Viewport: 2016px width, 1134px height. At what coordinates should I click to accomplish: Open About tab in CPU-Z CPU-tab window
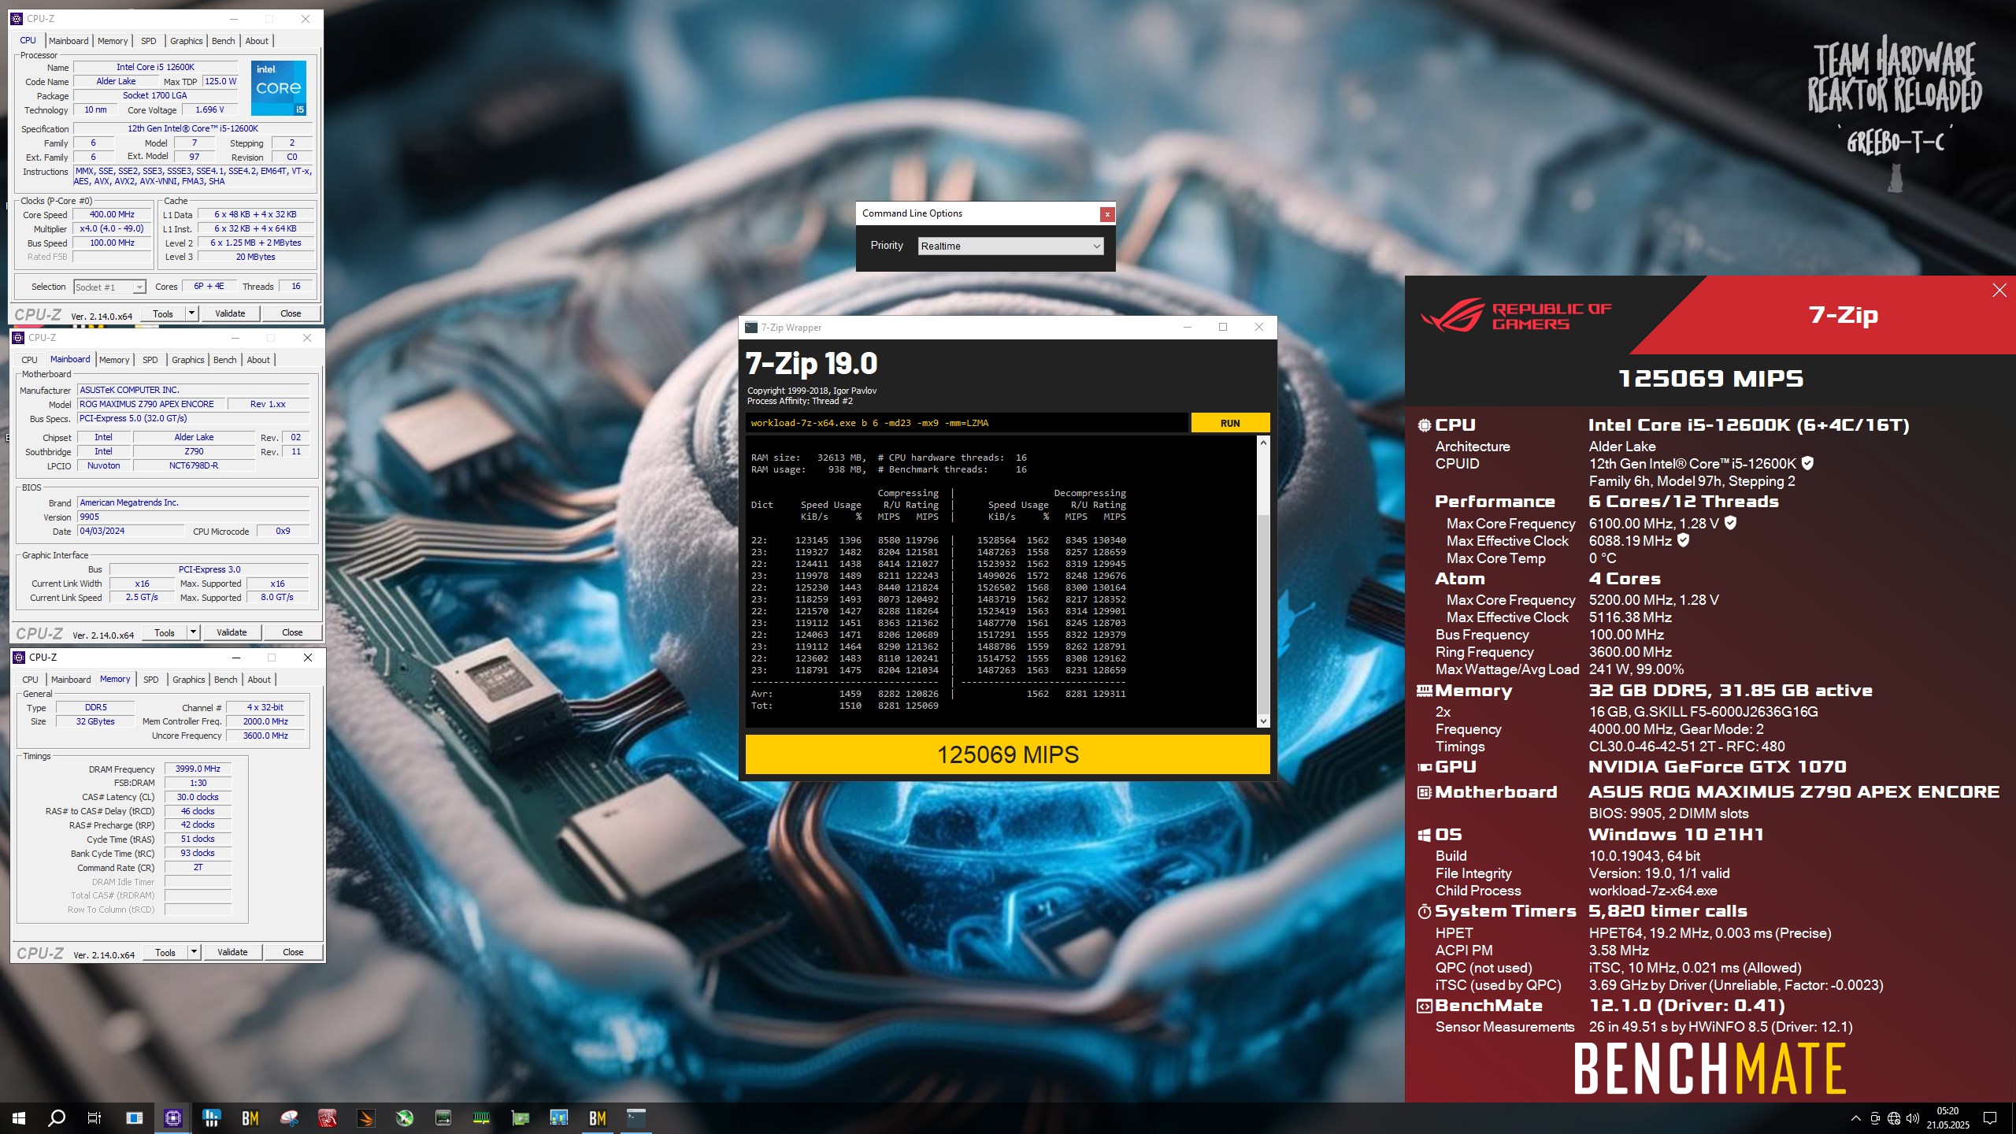tap(257, 41)
